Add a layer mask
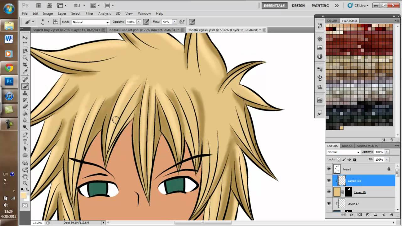This screenshot has width=402, height=226. (360, 215)
